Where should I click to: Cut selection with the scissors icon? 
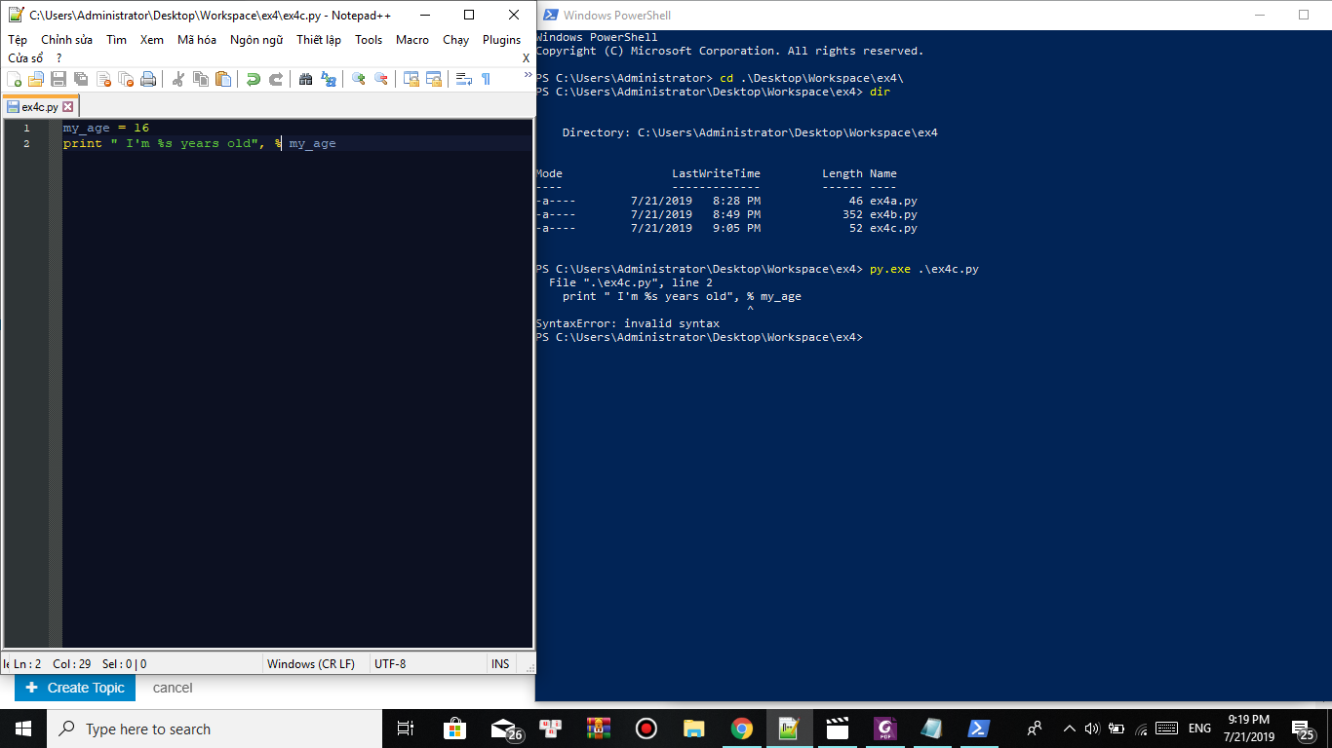click(x=178, y=80)
